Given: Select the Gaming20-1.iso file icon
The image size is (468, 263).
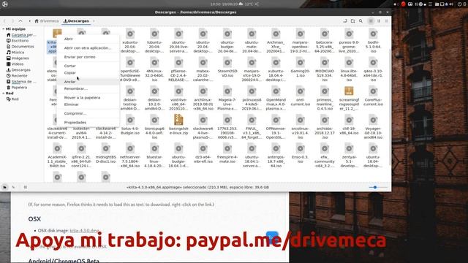Looking at the screenshot, I should (301, 63).
